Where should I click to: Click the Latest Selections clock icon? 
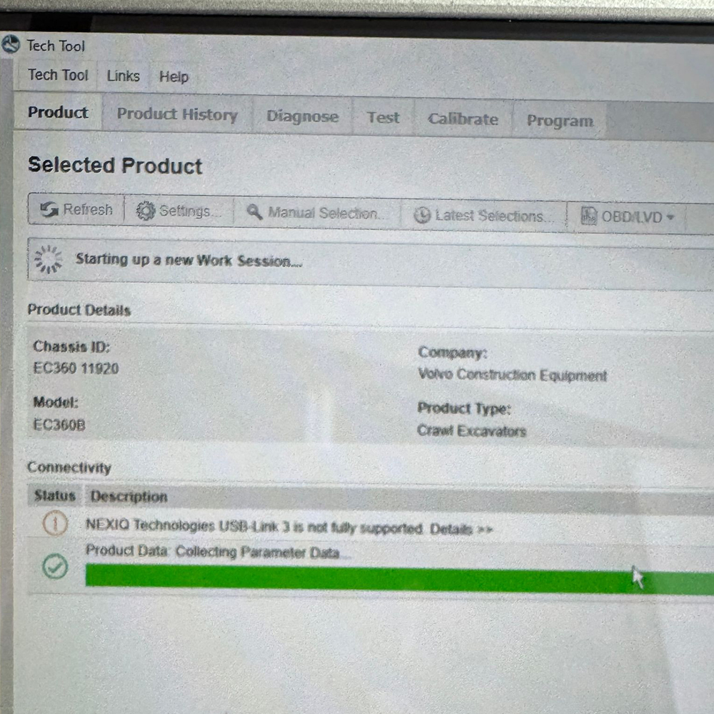tap(422, 214)
